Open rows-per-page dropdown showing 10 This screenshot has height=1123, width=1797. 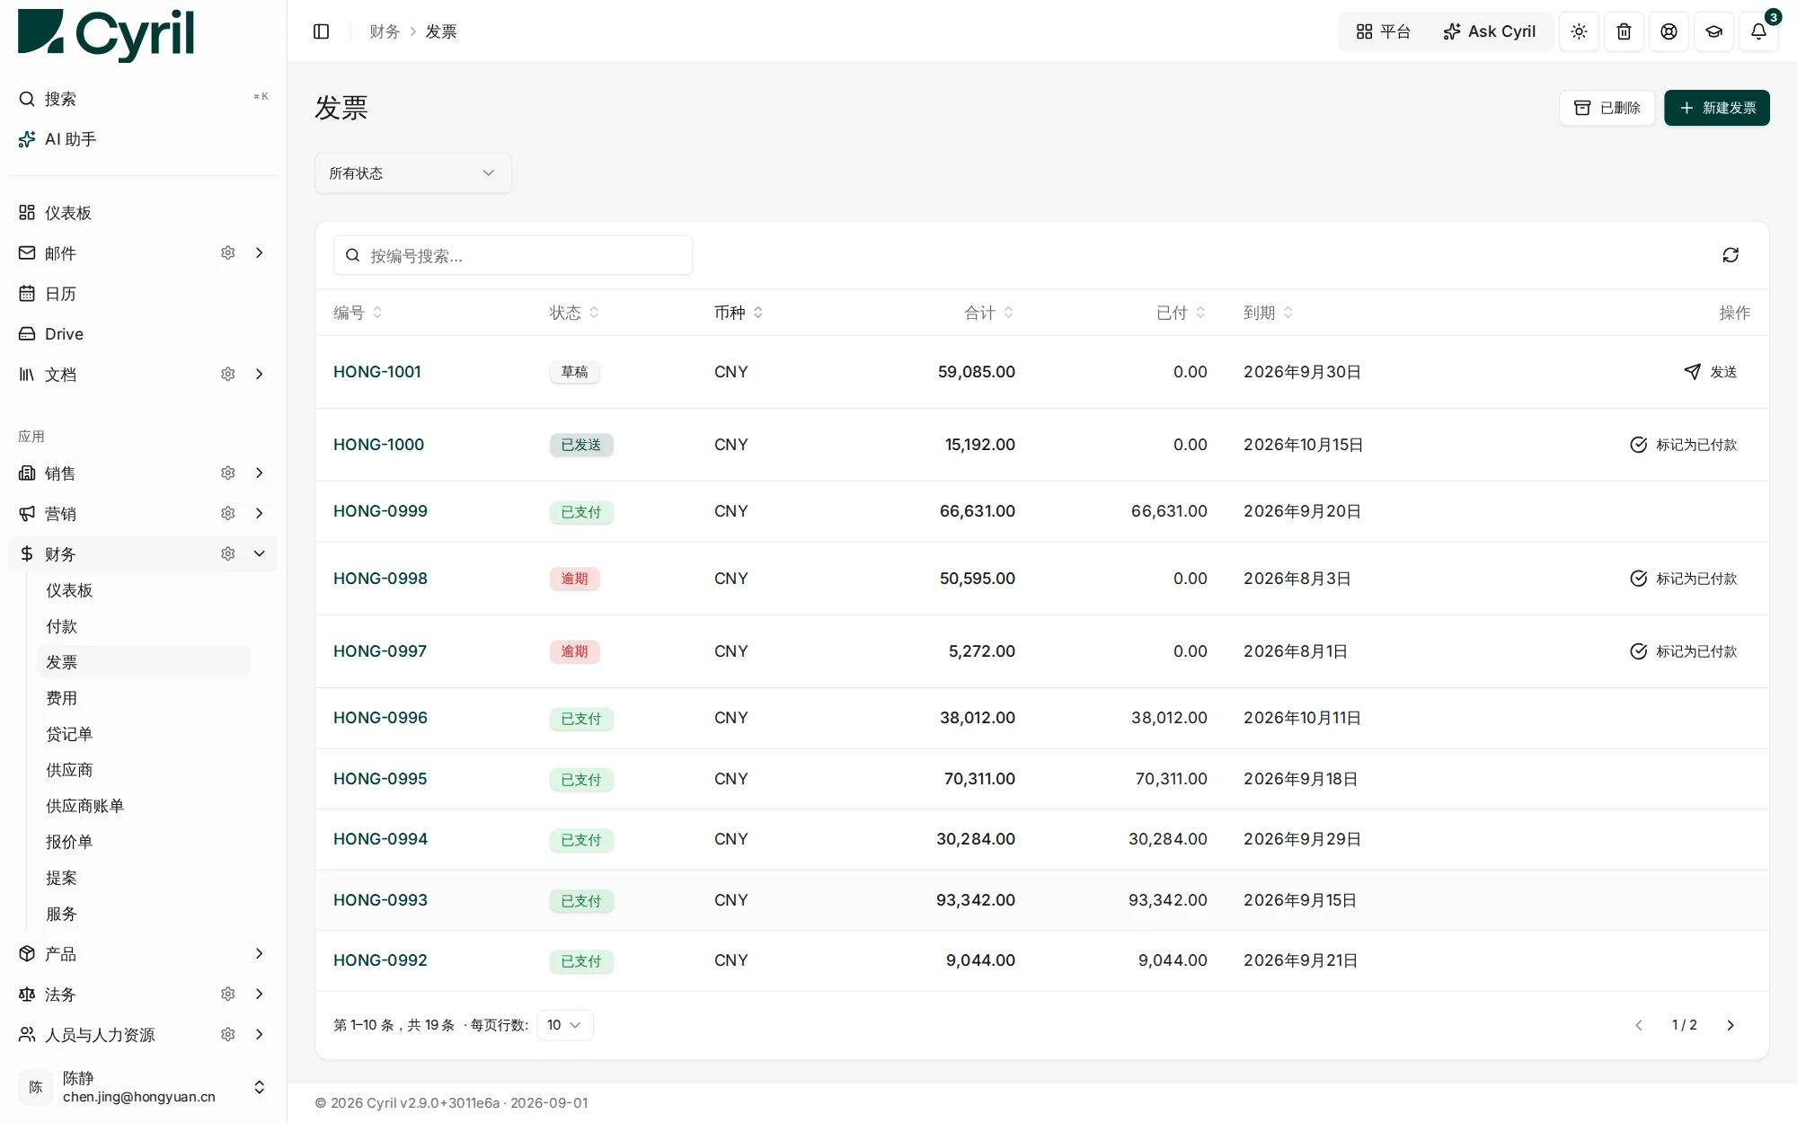click(564, 1025)
